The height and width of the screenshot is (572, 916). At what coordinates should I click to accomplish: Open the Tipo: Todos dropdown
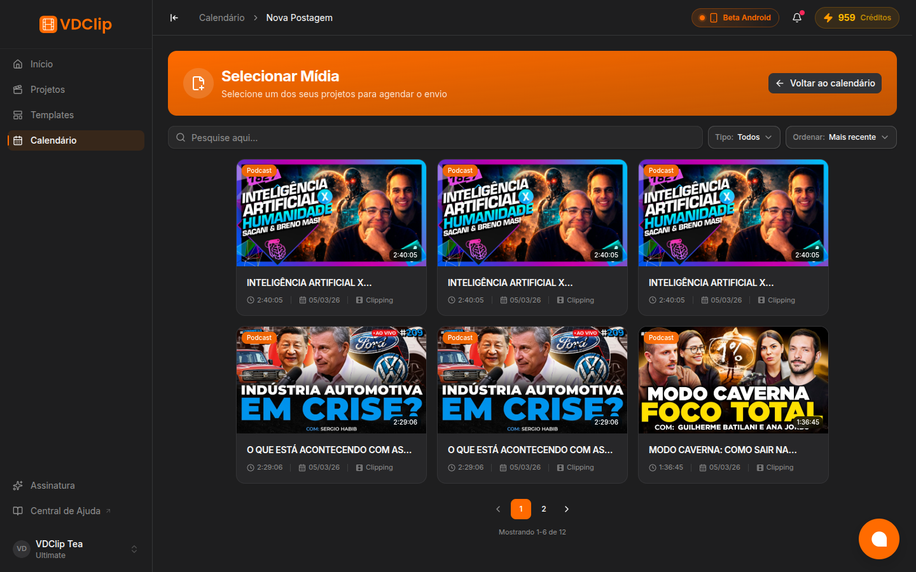coord(744,137)
